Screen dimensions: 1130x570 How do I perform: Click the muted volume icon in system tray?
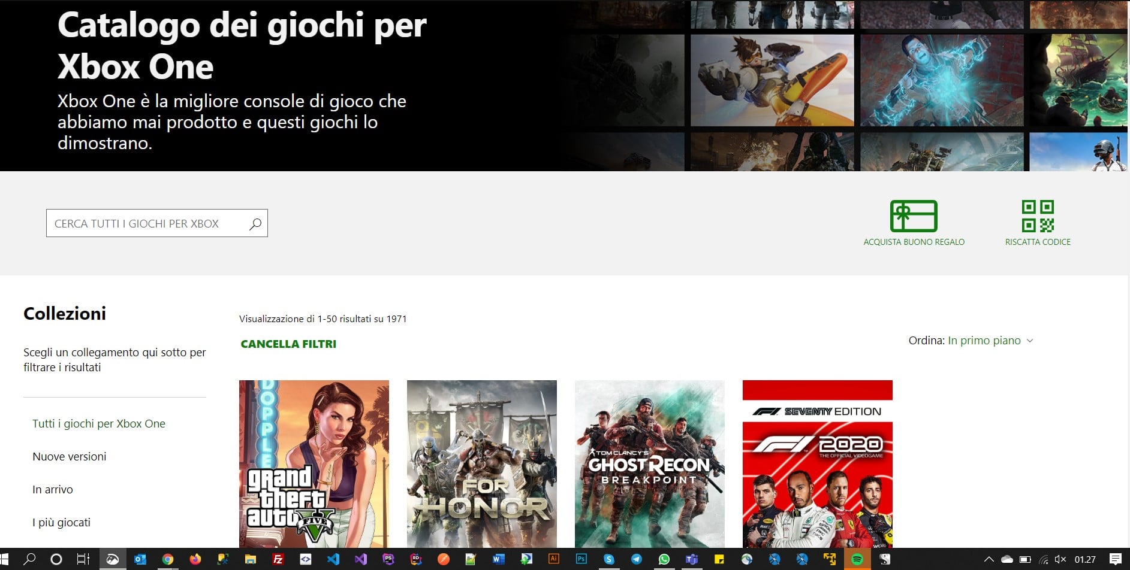coord(1060,559)
